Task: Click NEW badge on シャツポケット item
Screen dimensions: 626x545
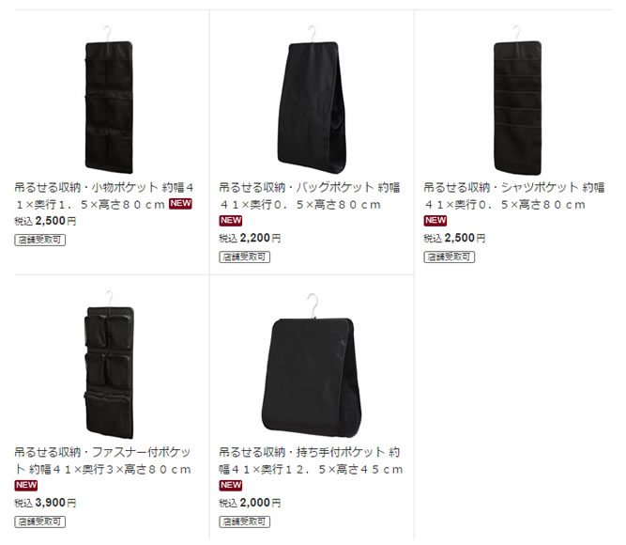Action: click(435, 221)
